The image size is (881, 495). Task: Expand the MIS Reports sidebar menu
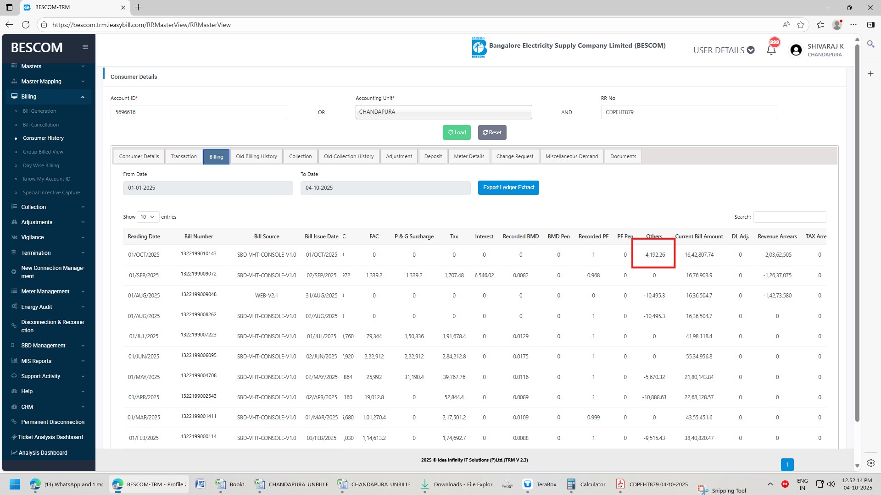(48, 361)
